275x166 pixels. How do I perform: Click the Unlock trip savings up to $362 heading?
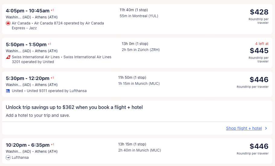pyautogui.click(x=74, y=107)
